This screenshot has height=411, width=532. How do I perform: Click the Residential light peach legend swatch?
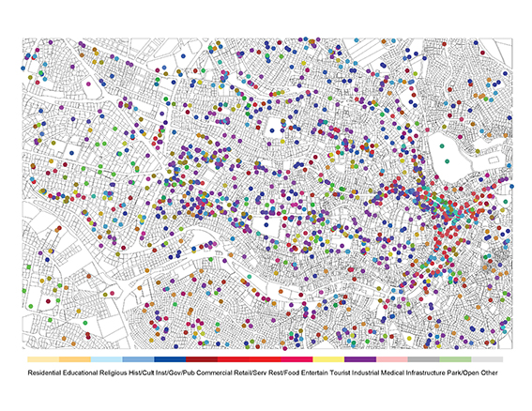coord(43,359)
